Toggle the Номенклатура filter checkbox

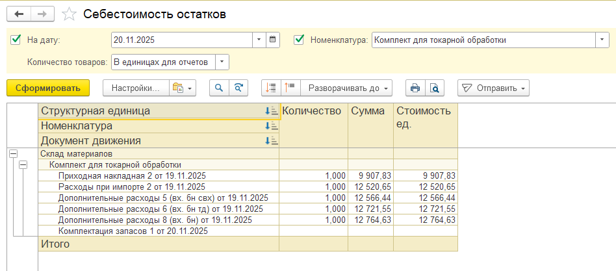(x=299, y=40)
